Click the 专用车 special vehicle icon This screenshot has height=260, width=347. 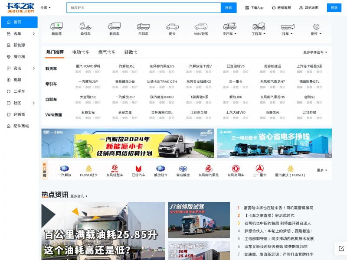(230, 26)
